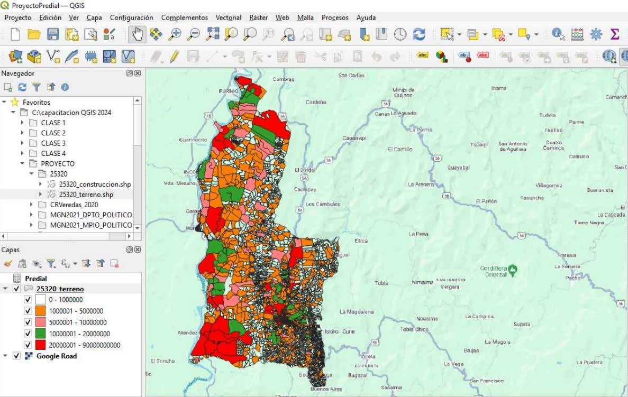Open the select features tool dropdown arrow
Screen dimensions: 628x397
(x=459, y=34)
